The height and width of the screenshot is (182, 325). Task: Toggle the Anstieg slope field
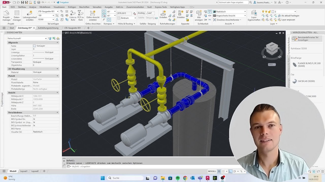141,13
